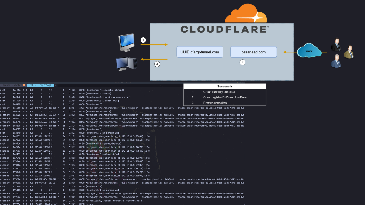Switch to the 'docker ~ docker' terminal tab
The image size is (365, 205).
pos(13,85)
